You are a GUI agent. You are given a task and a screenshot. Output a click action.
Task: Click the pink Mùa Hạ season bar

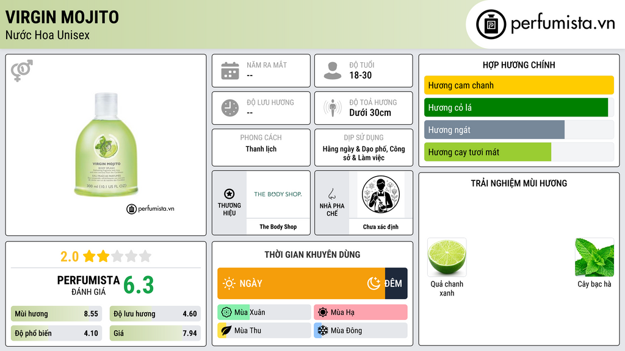(x=361, y=313)
